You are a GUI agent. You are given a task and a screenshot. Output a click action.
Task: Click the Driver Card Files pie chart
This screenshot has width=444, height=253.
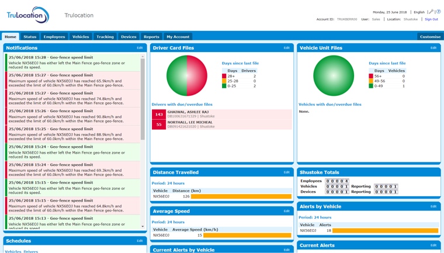pos(187,76)
